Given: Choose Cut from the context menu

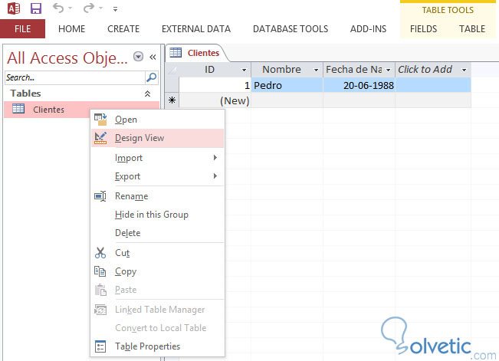Looking at the screenshot, I should [158, 253].
